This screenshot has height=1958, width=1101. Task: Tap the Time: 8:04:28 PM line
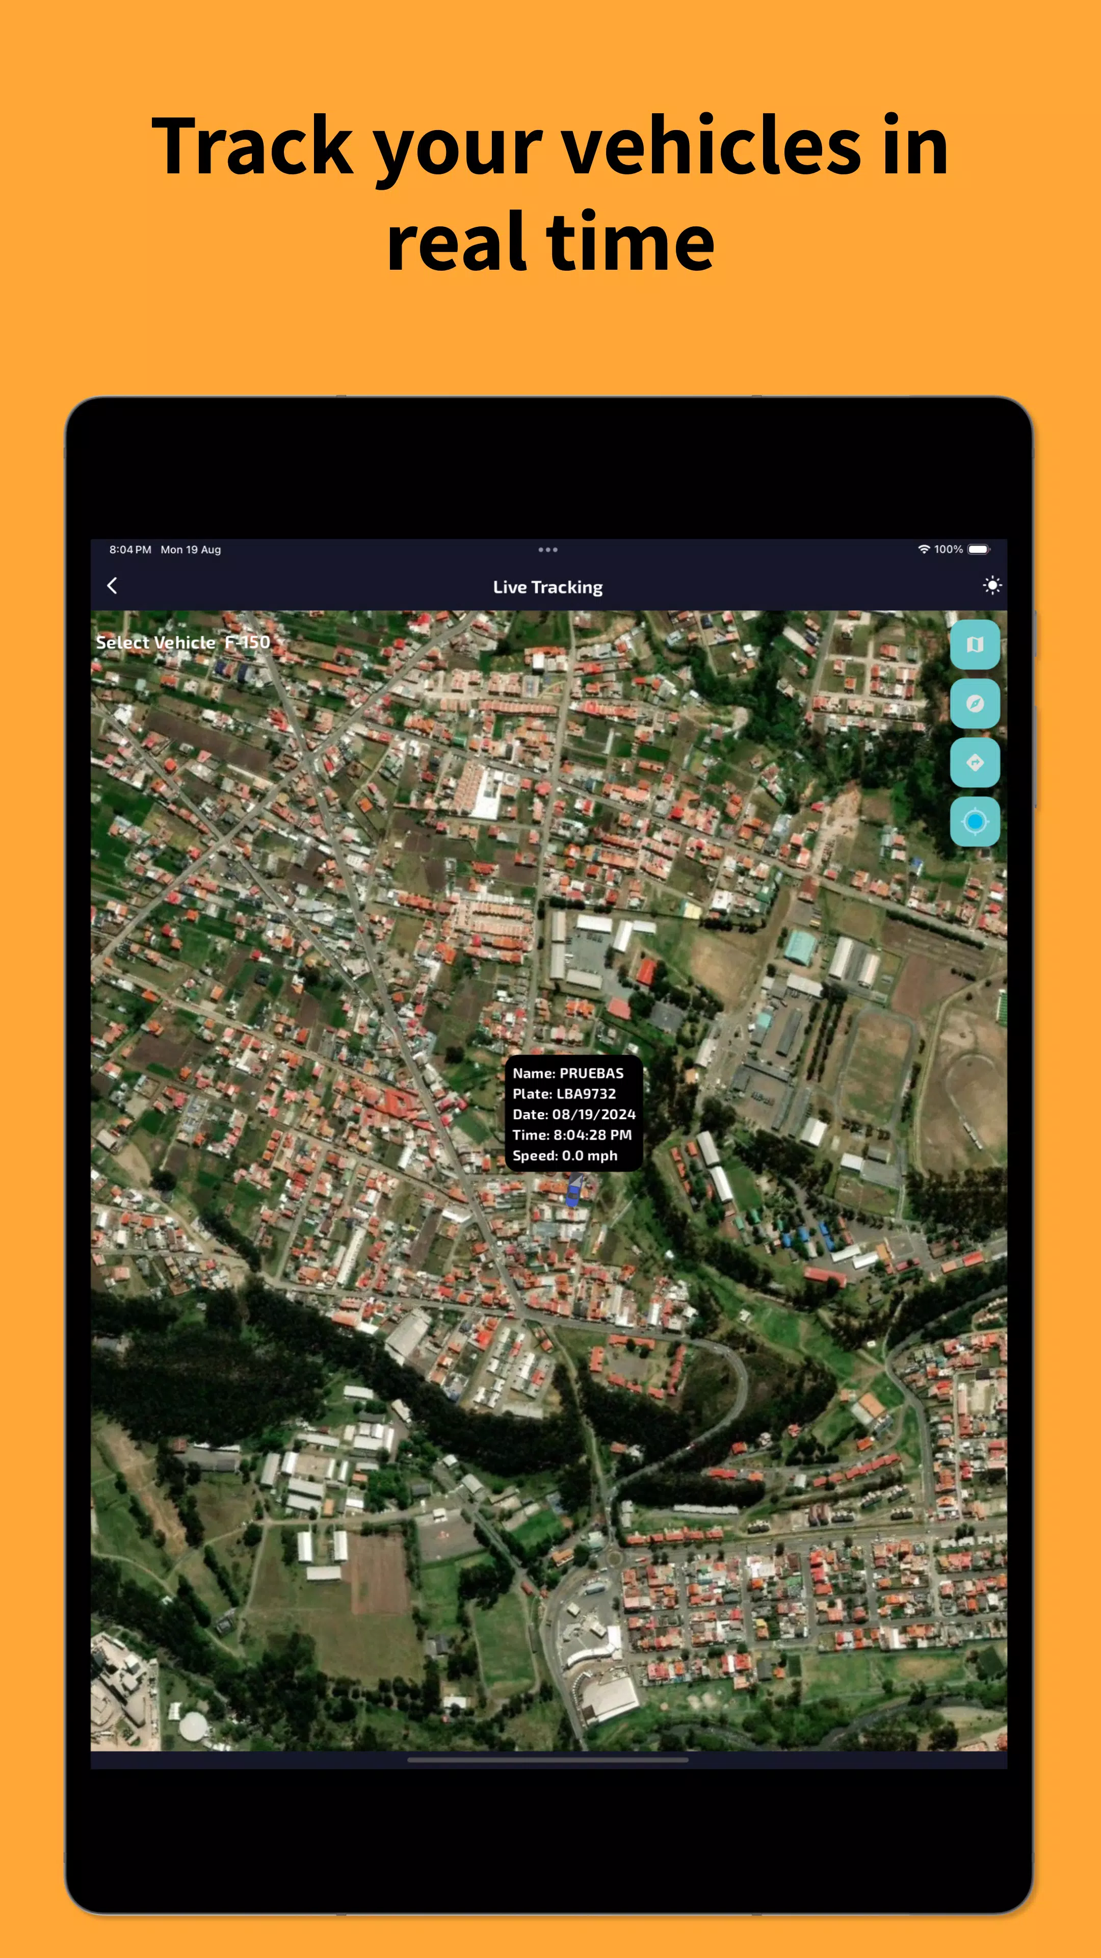(571, 1135)
